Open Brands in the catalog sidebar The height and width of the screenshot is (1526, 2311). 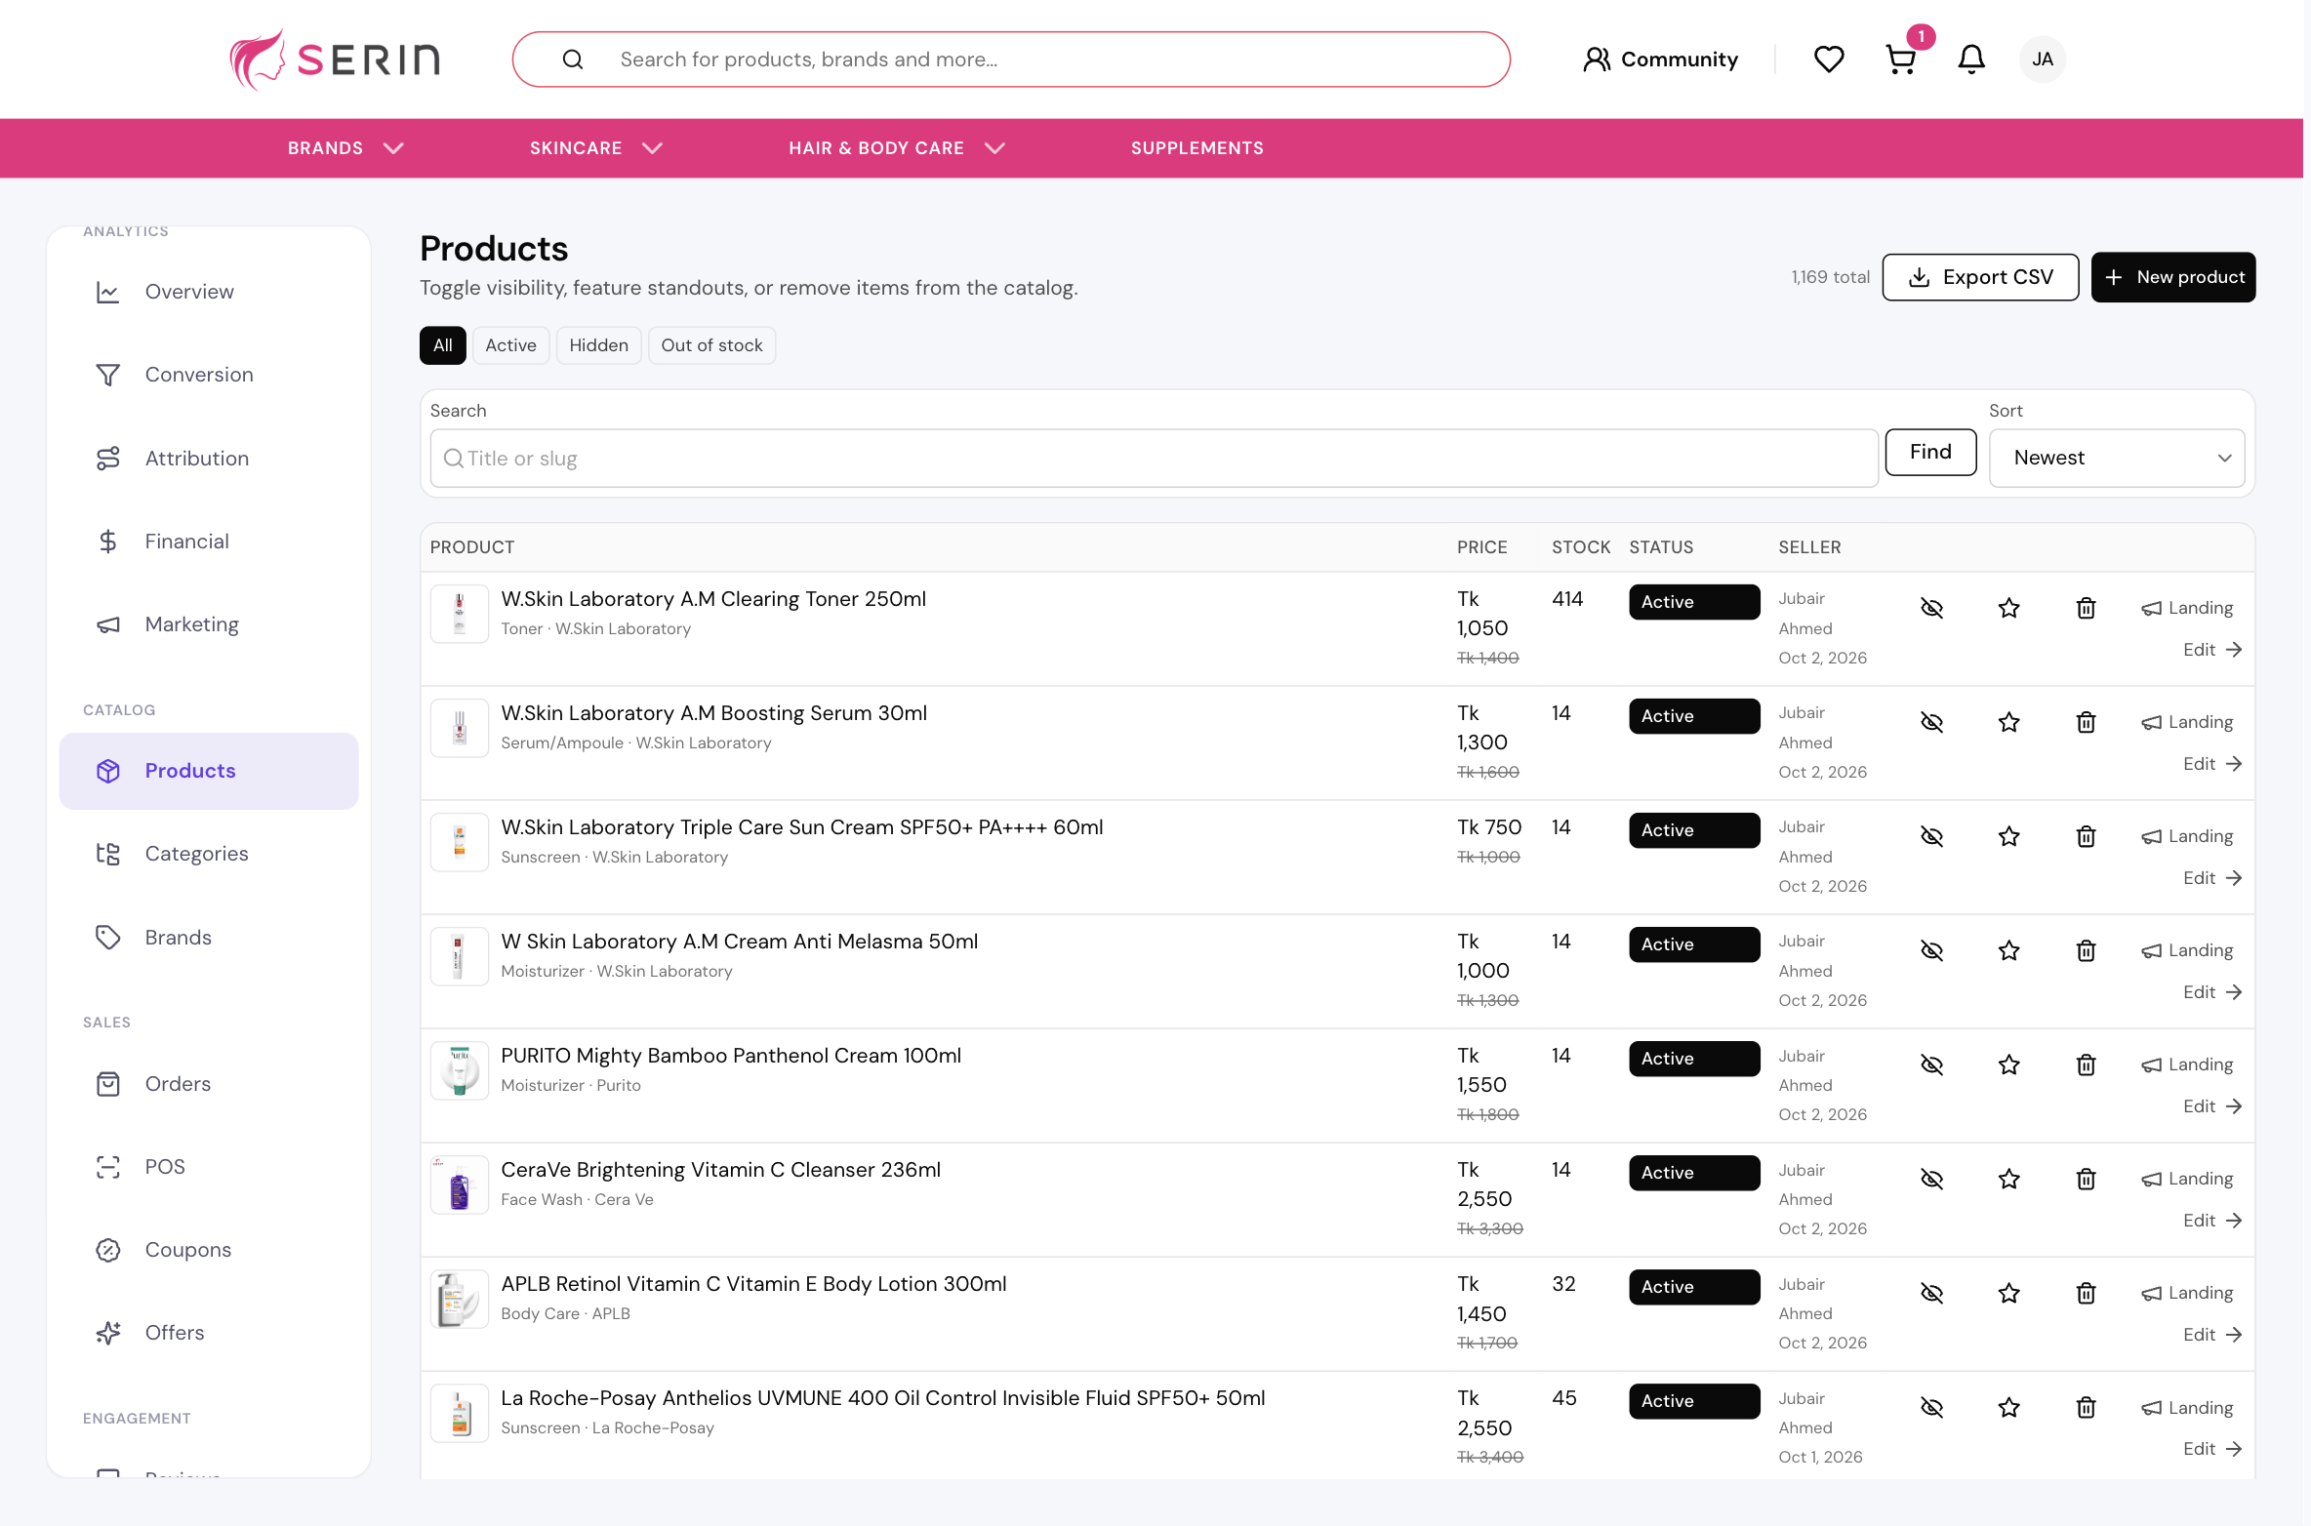[x=209, y=938]
